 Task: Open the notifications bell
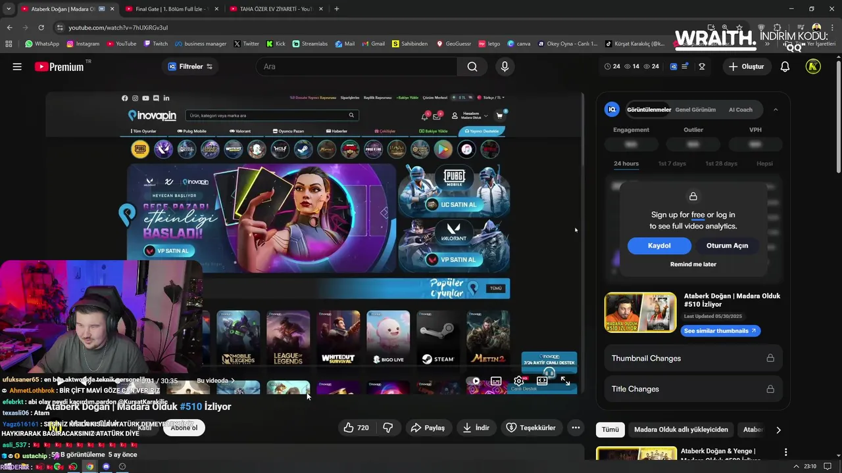(785, 66)
